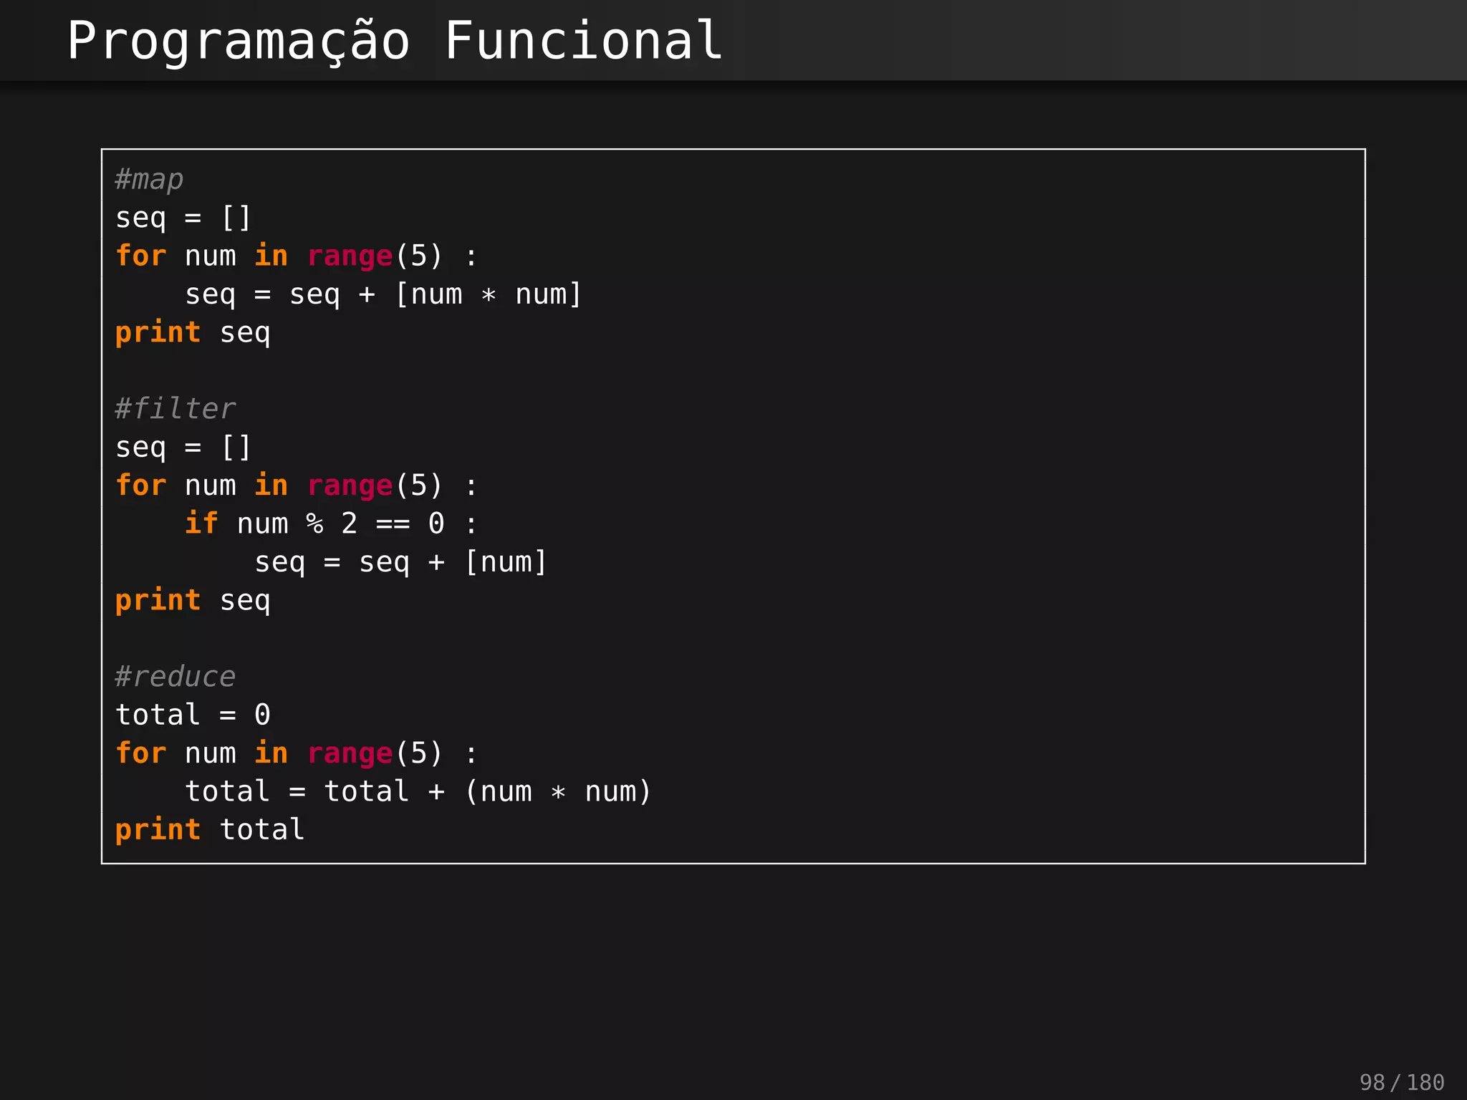Click the '#reduce' comment line
This screenshot has width=1467, height=1100.
[175, 677]
